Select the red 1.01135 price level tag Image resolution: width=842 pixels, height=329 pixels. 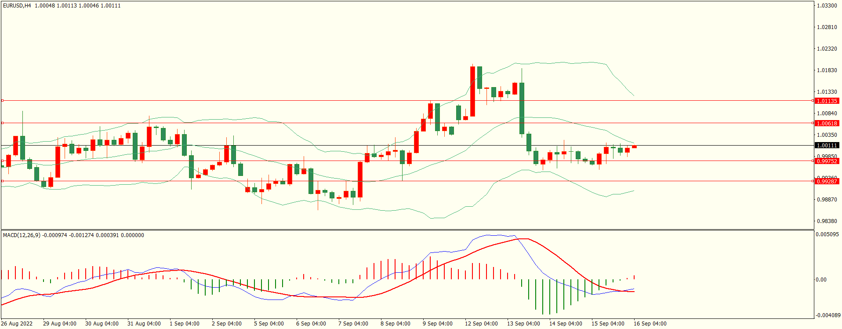tap(827, 101)
